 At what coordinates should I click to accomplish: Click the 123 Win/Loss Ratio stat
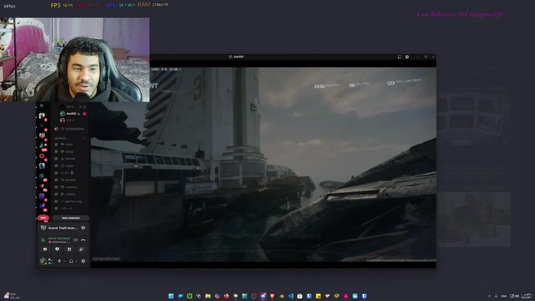(404, 82)
